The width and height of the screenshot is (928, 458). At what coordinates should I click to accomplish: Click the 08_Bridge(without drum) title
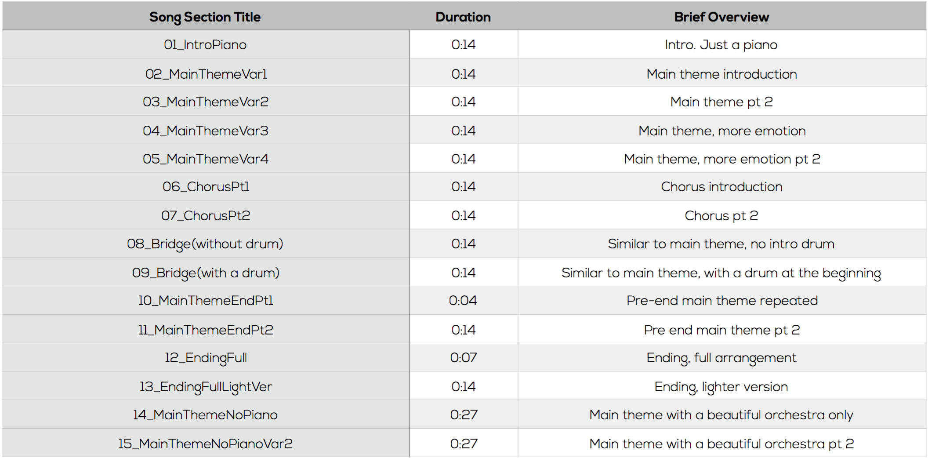point(205,244)
